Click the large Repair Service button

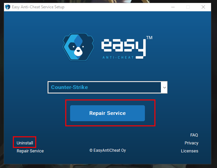coord(107,113)
